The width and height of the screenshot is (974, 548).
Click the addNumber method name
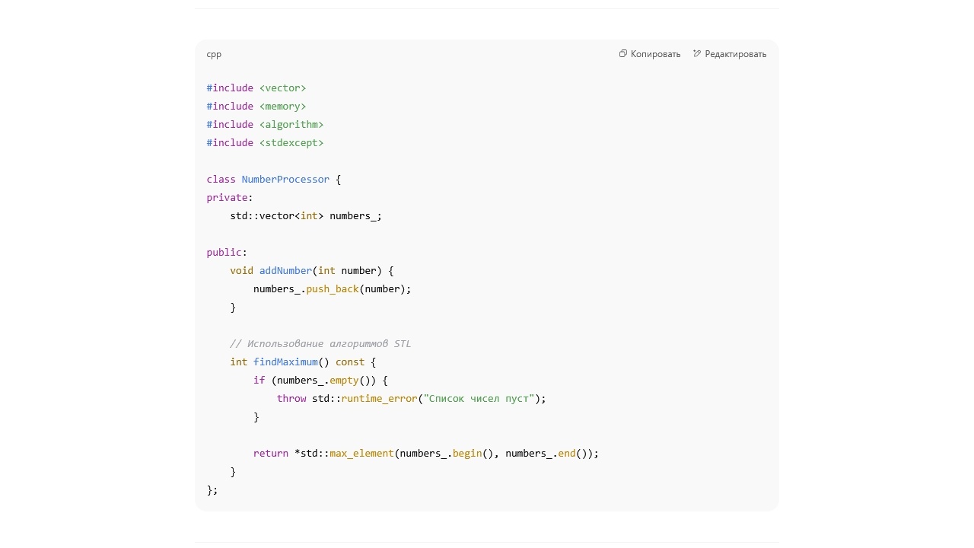(285, 270)
